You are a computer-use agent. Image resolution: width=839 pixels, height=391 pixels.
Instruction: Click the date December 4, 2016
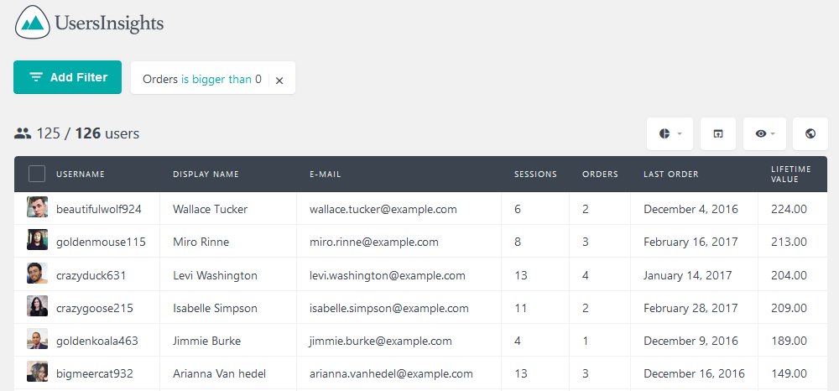pos(690,209)
